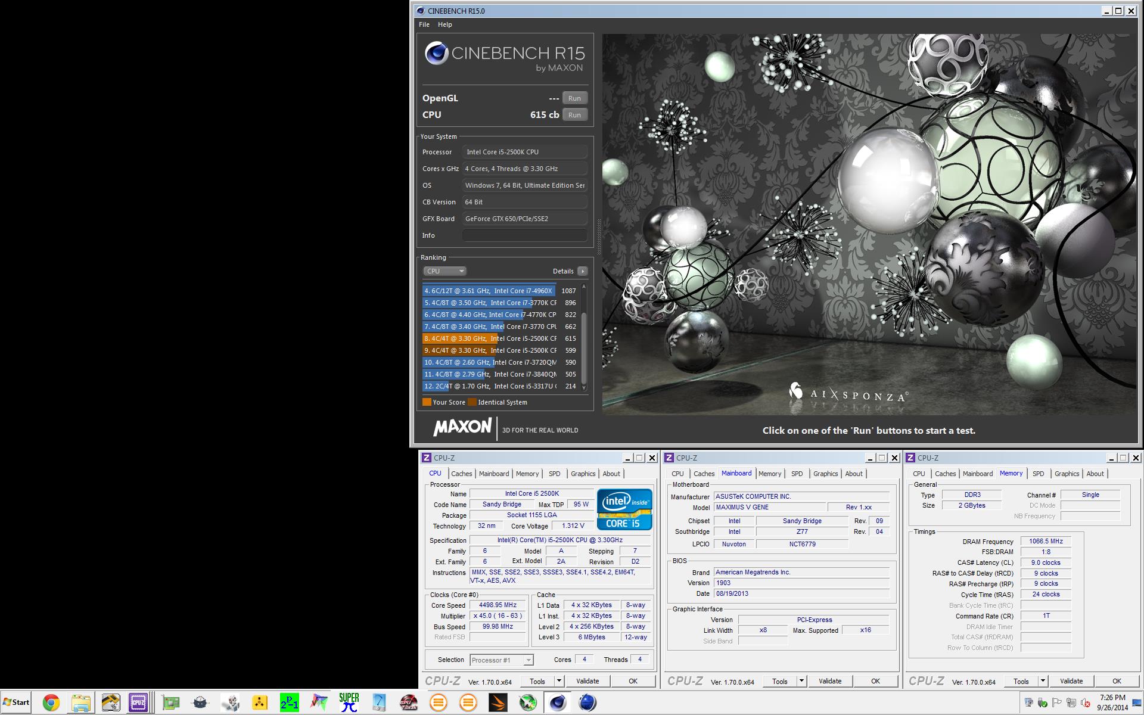Launch the green circuit board icon in taskbar

click(171, 703)
